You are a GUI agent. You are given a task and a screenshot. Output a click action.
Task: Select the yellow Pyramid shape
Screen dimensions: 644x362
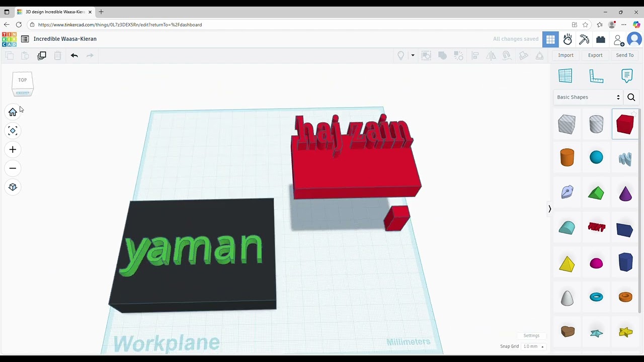(567, 264)
